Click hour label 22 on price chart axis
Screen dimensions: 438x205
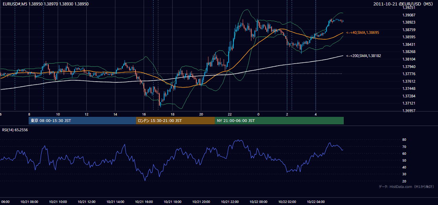(x=230, y=114)
